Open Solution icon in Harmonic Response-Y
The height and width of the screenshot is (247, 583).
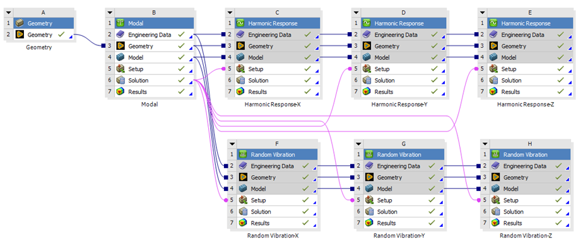coord(367,81)
